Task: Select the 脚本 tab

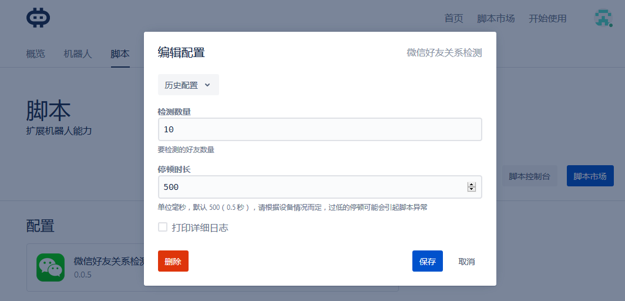Action: click(120, 53)
